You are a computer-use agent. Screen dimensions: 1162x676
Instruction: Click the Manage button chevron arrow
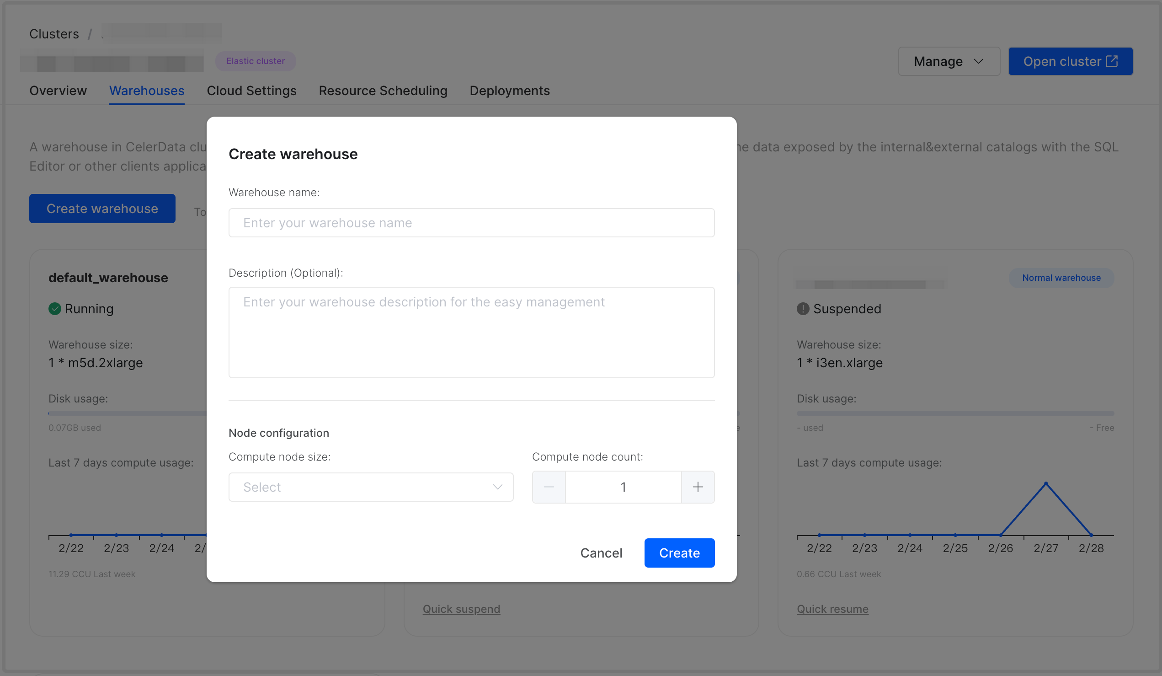coord(979,61)
